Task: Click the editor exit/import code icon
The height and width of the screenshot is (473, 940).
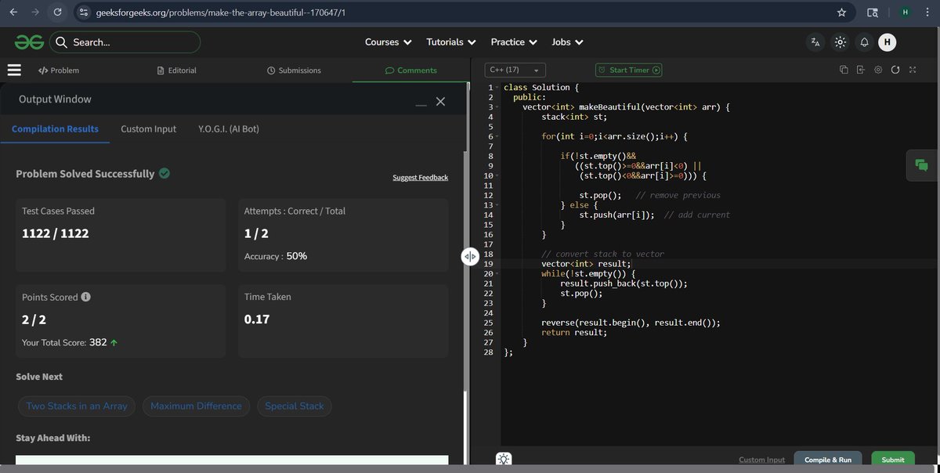Action: [x=860, y=70]
